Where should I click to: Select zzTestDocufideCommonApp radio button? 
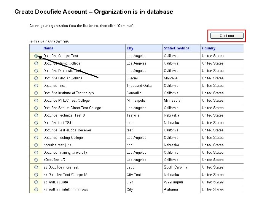tap(36, 189)
